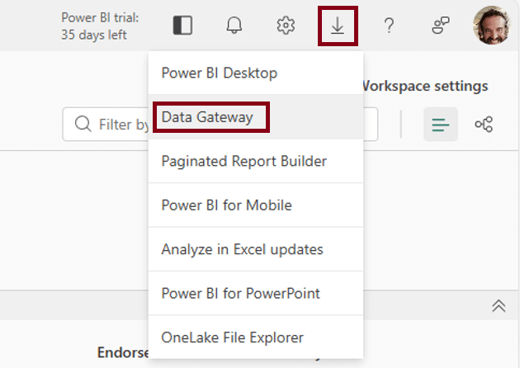Click the notifications bell icon
520x368 pixels.
pos(234,26)
